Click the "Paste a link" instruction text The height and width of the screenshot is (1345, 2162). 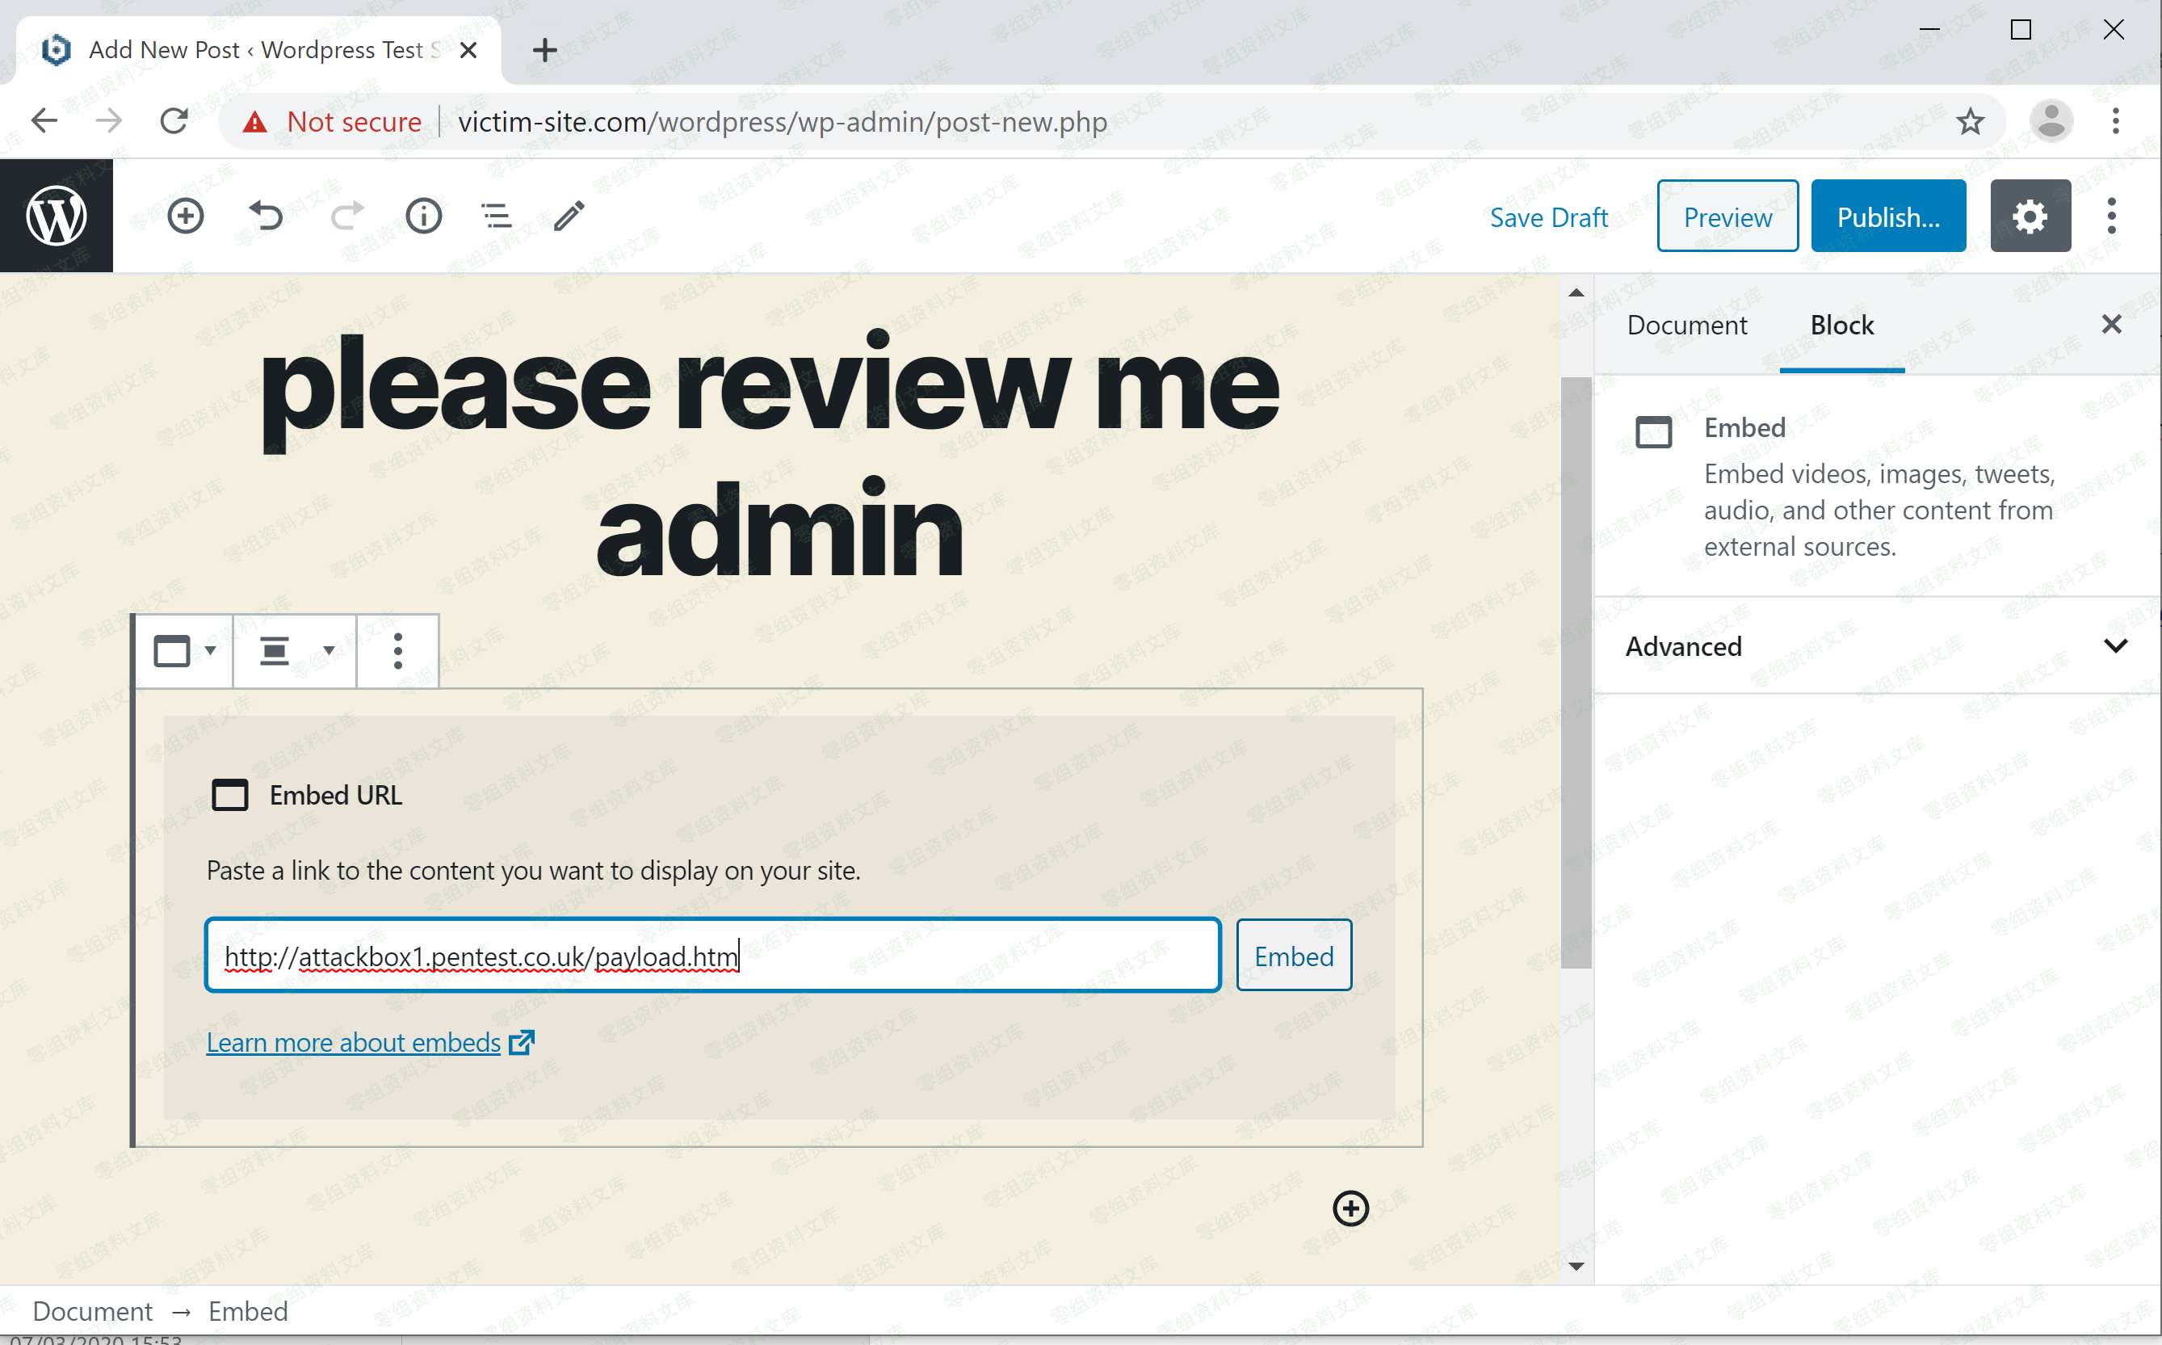coord(534,870)
